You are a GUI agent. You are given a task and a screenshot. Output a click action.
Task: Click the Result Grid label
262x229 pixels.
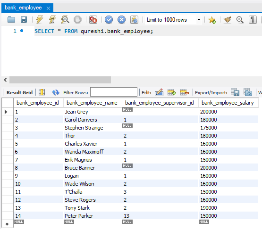click(19, 92)
